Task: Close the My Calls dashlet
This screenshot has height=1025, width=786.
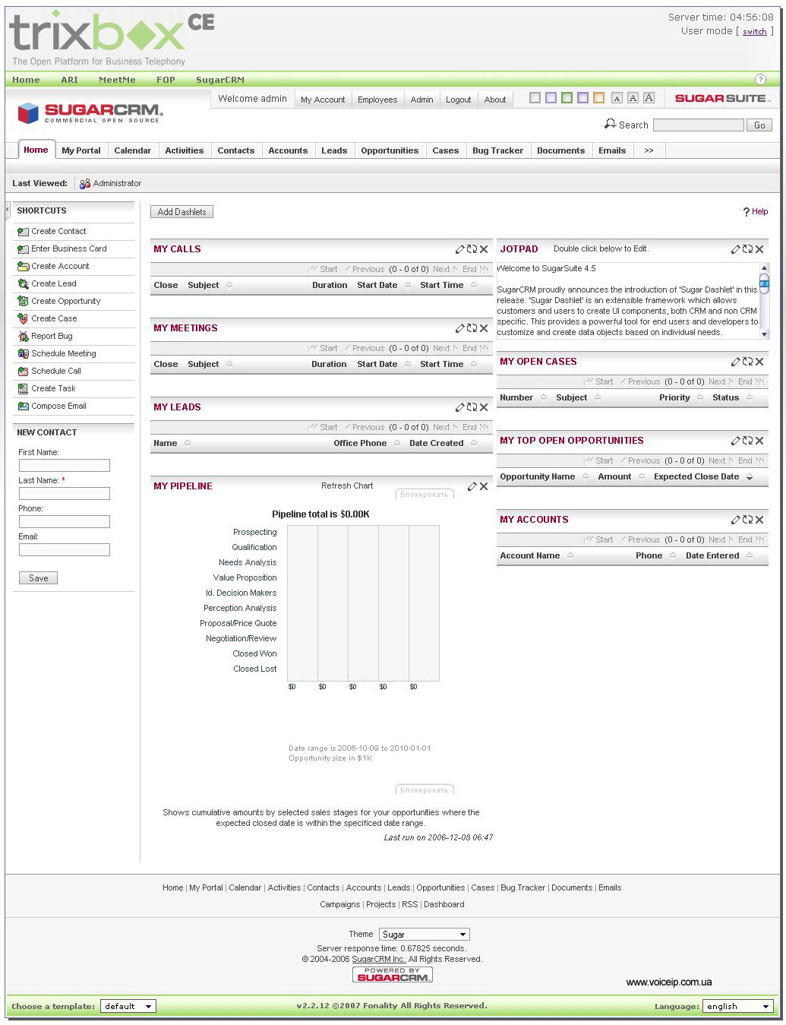Action: 484,249
